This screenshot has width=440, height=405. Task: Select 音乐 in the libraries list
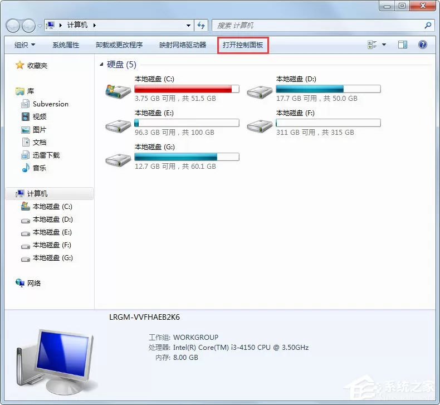point(40,168)
